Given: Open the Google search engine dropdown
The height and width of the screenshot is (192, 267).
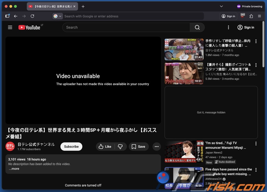Looking at the screenshot, I should click(x=57, y=16).
